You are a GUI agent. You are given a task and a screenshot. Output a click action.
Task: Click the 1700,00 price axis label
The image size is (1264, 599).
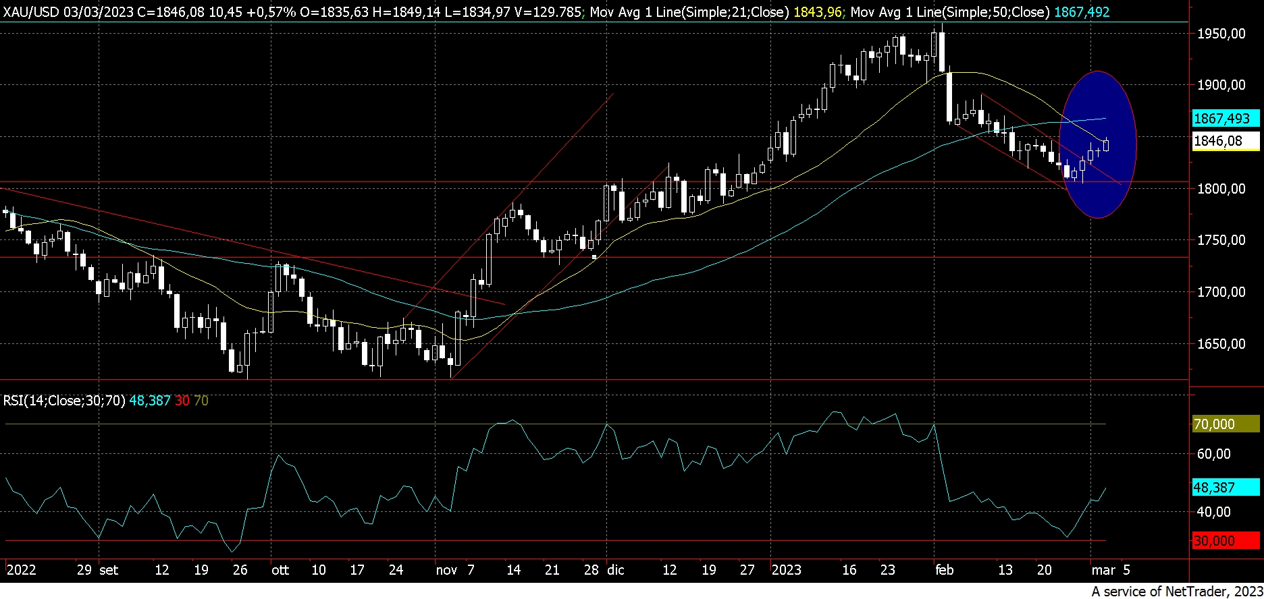(x=1221, y=292)
